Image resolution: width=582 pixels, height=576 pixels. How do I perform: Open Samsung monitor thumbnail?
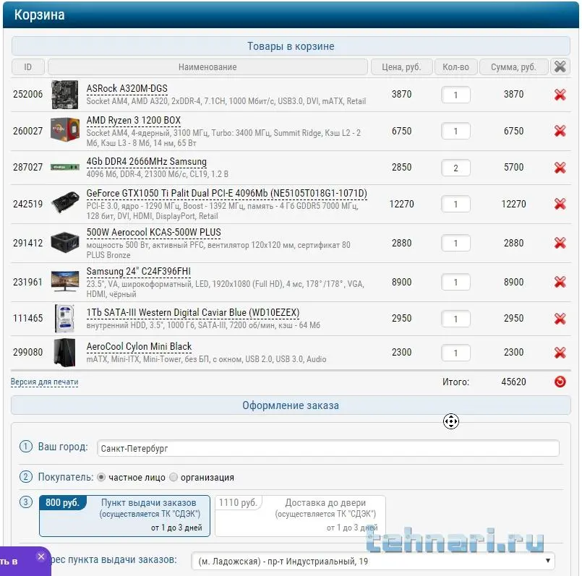(65, 281)
